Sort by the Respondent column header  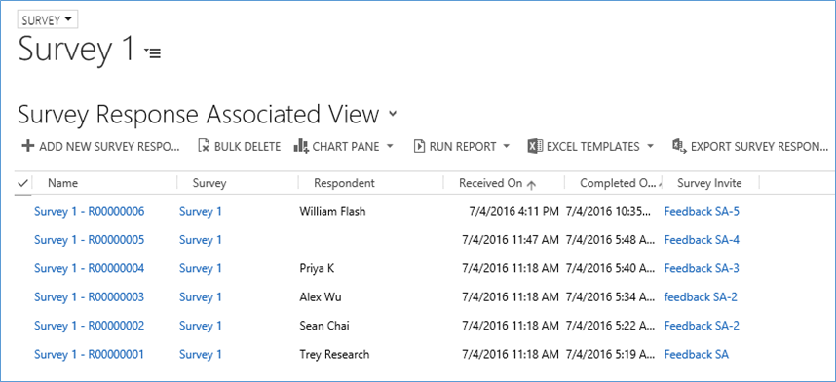tap(344, 183)
